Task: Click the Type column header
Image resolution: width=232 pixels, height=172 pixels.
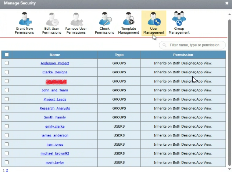Action: click(x=119, y=55)
